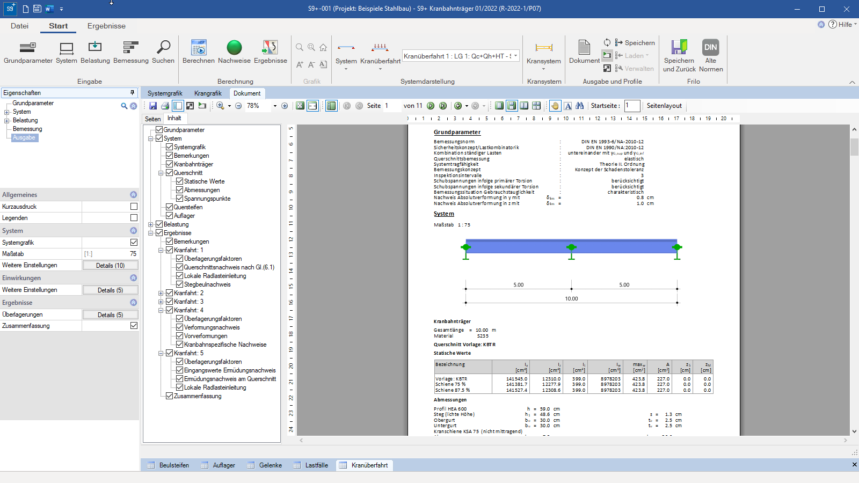This screenshot has width=859, height=483.
Task: Expand Belastung node in content tree
Action: (x=151, y=224)
